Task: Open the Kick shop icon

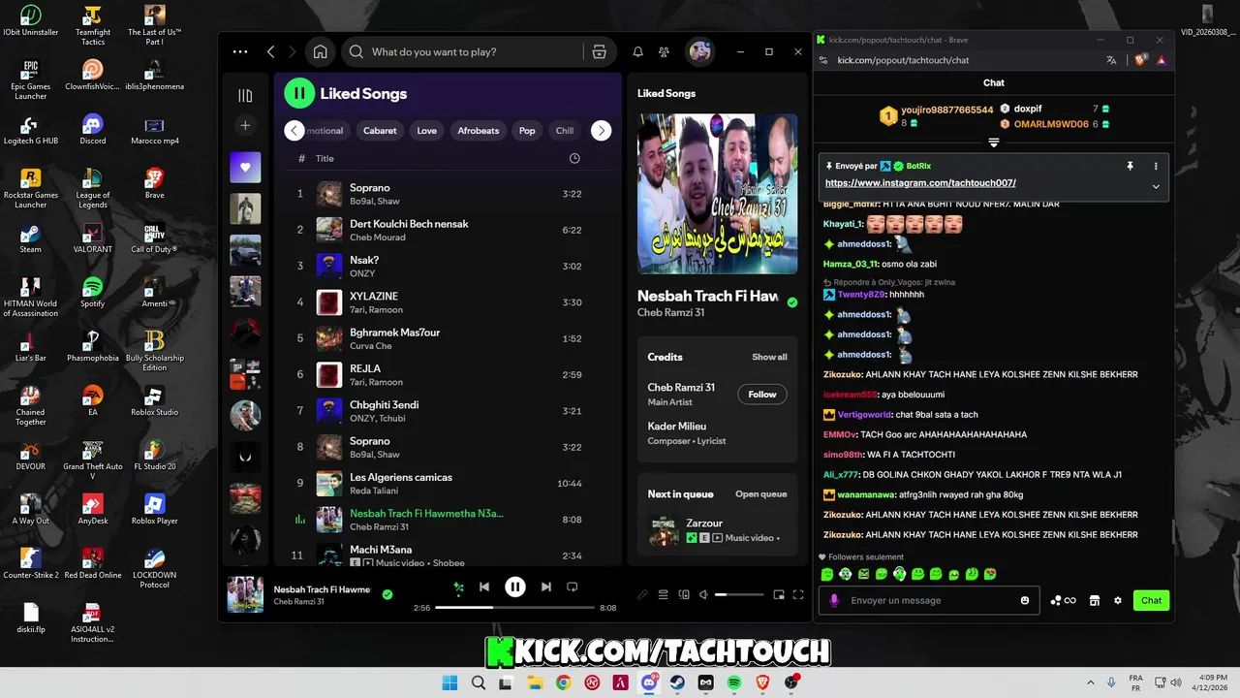Action: pos(1095,600)
